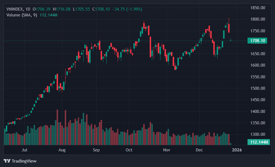Click the high price value H1716.08
The width and height of the screenshot is (275, 167).
[62, 9]
